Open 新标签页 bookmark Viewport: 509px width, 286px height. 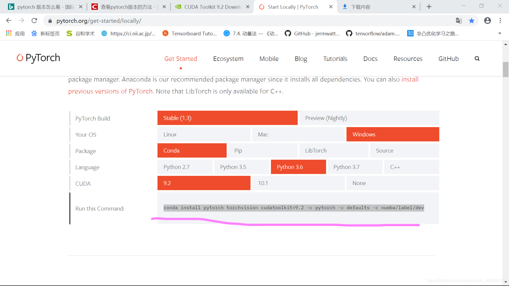pyautogui.click(x=45, y=34)
